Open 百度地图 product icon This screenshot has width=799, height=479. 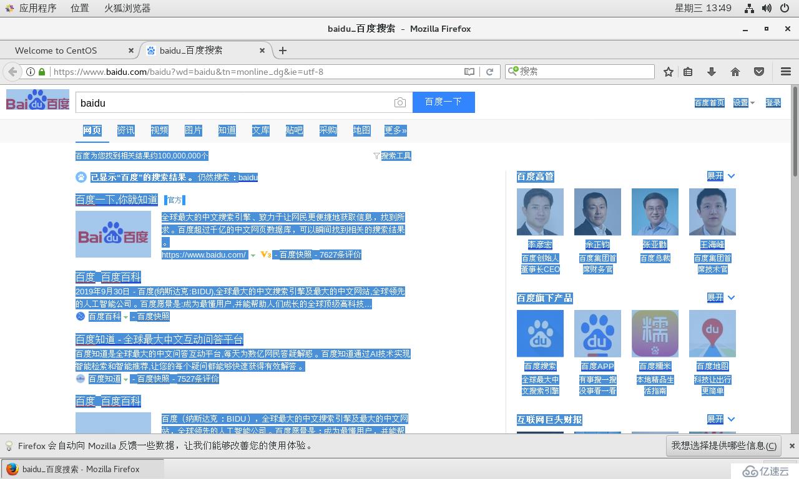pos(712,333)
